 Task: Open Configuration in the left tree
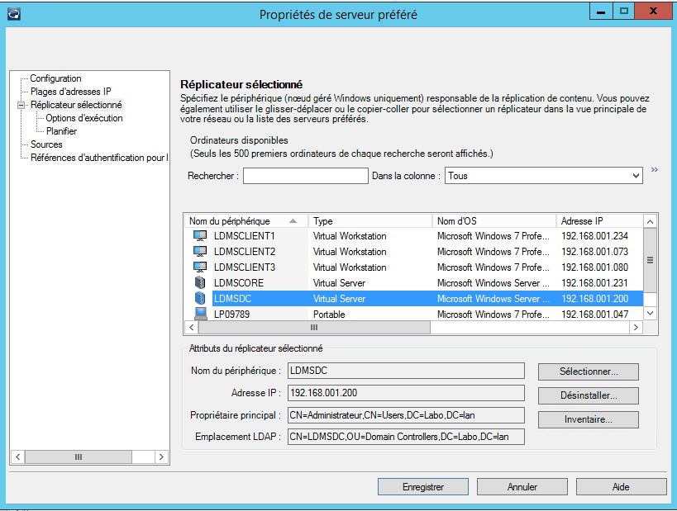tap(55, 78)
